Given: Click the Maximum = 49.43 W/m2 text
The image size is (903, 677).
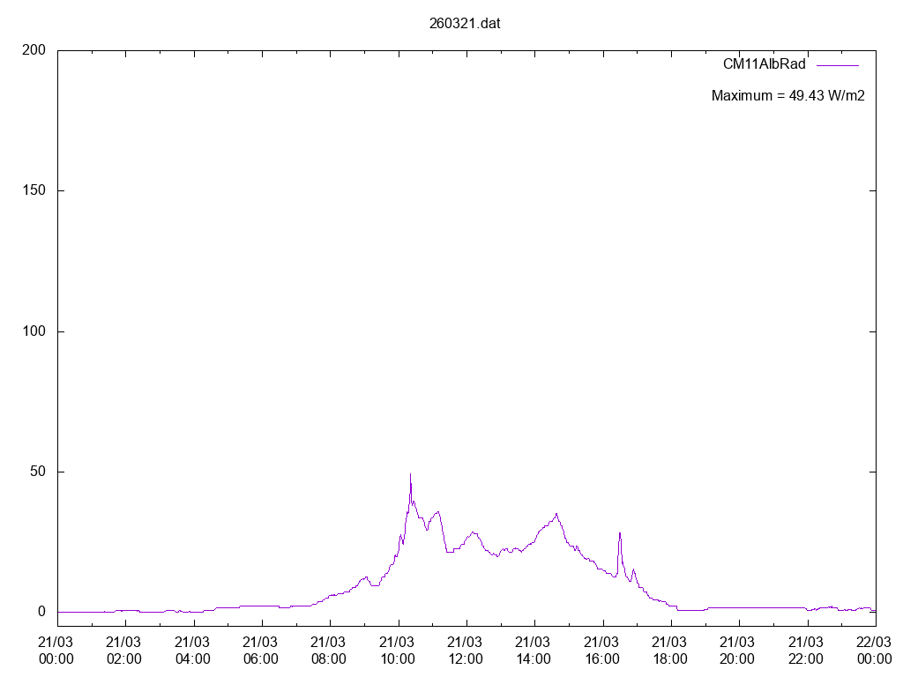Looking at the screenshot, I should [x=787, y=95].
